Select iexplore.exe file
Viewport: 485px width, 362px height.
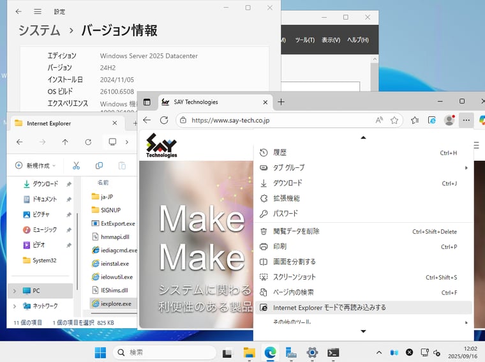113,304
